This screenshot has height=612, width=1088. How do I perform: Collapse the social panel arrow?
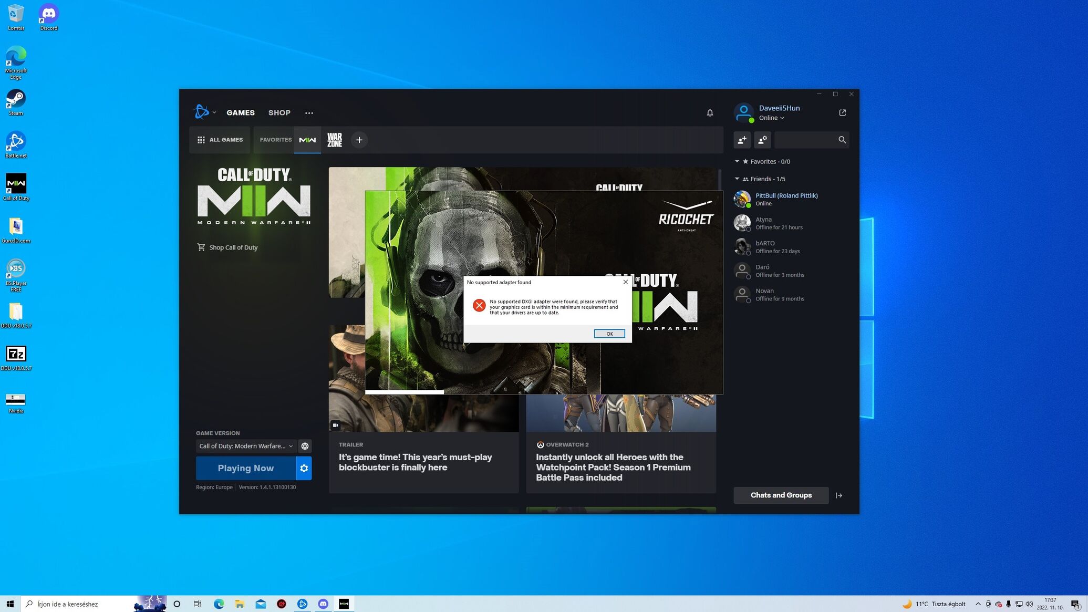point(839,495)
